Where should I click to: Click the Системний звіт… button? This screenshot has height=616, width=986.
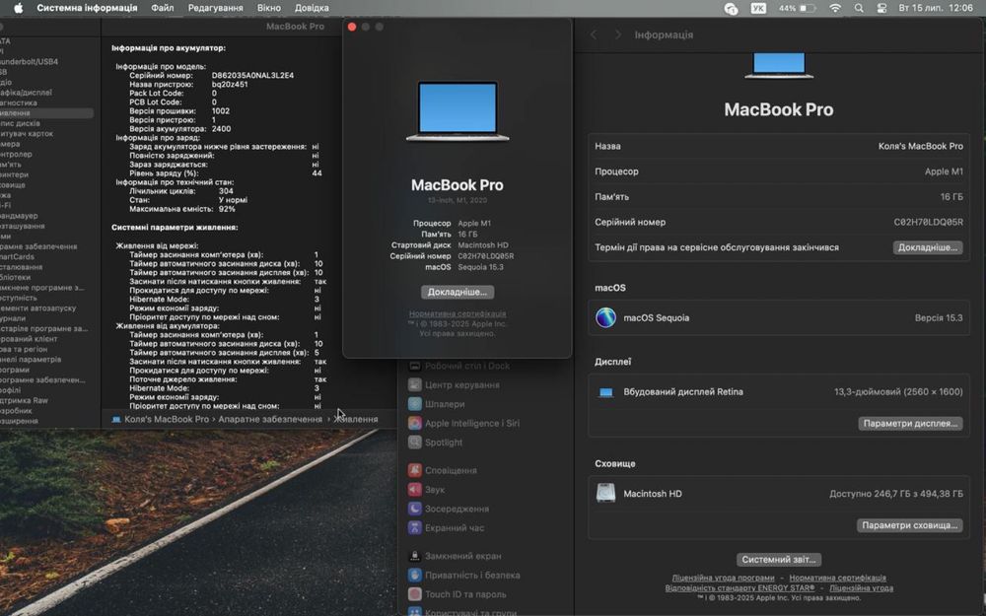[779, 560]
